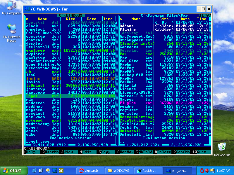
Task: Select the register frm file row
Action: point(164,110)
